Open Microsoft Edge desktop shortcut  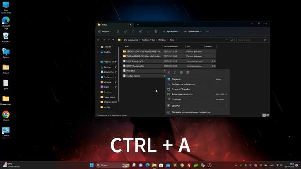point(6,23)
